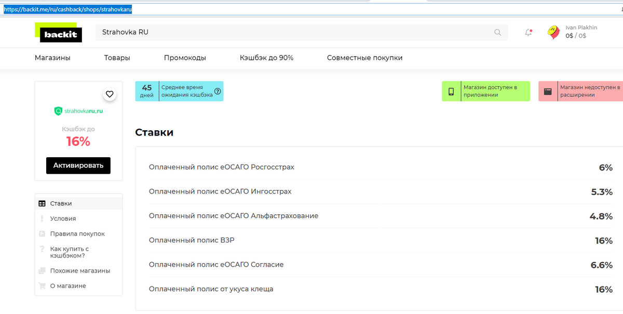Select Правила покупок in the sidebar
Viewport: 623px width, 314px height.
78,234
